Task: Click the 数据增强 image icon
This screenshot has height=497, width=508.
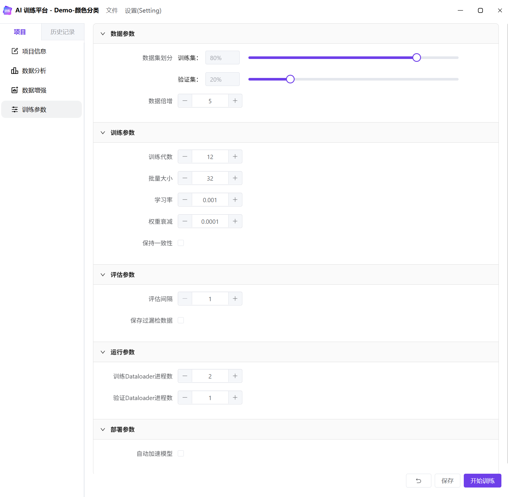Action: click(15, 90)
